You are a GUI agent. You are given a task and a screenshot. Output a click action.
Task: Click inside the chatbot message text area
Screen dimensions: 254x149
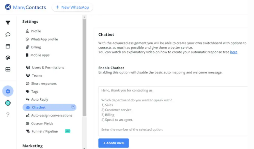pos(173,111)
